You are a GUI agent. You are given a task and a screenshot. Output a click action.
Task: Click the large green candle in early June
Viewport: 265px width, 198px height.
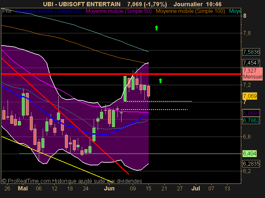coord(125,89)
